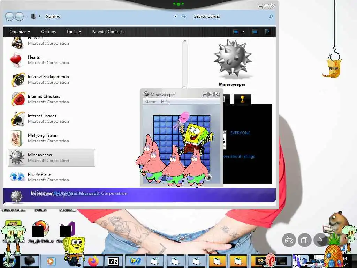357x268 pixels.
Task: Open 7-Zip from the taskbar
Action: (x=113, y=261)
